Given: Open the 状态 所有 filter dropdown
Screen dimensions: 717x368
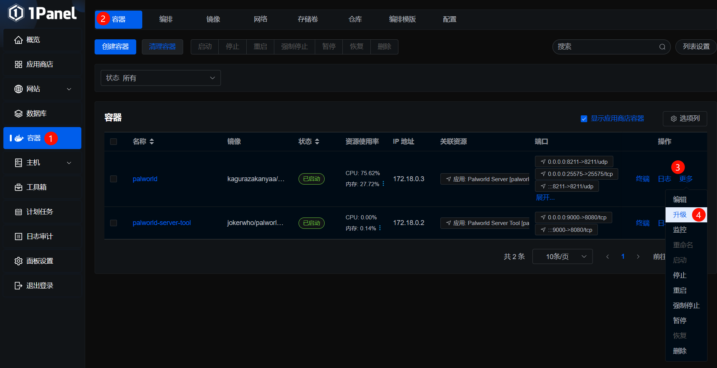Looking at the screenshot, I should (x=161, y=78).
